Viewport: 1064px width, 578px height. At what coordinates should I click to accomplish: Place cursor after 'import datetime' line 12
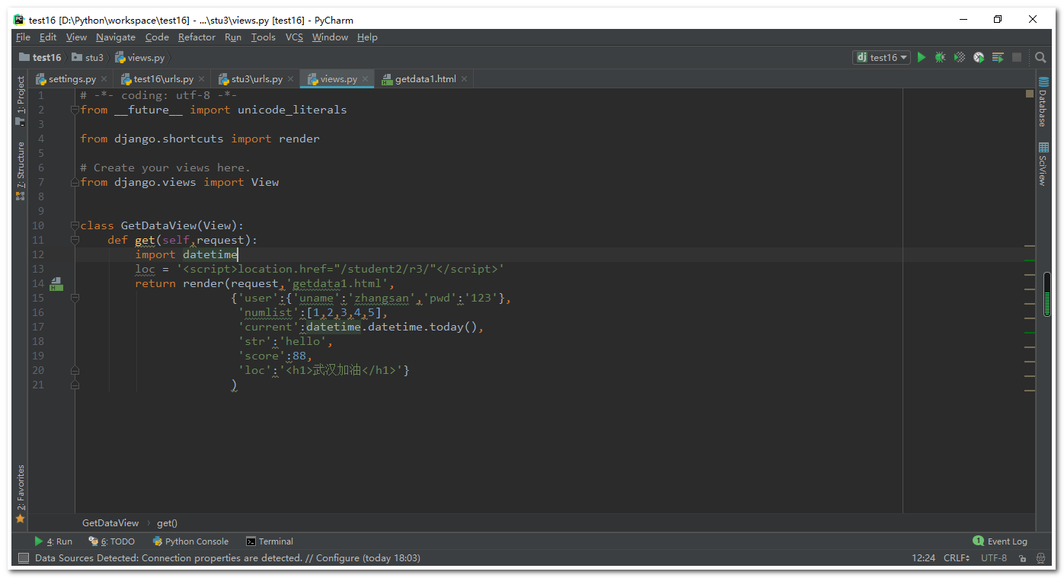(238, 254)
